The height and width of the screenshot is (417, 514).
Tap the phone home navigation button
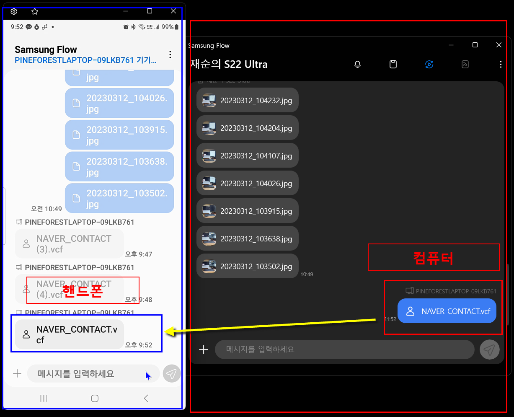pyautogui.click(x=95, y=399)
